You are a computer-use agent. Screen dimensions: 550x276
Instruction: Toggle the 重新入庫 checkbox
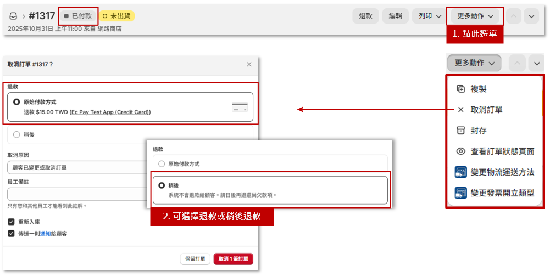[12, 222]
